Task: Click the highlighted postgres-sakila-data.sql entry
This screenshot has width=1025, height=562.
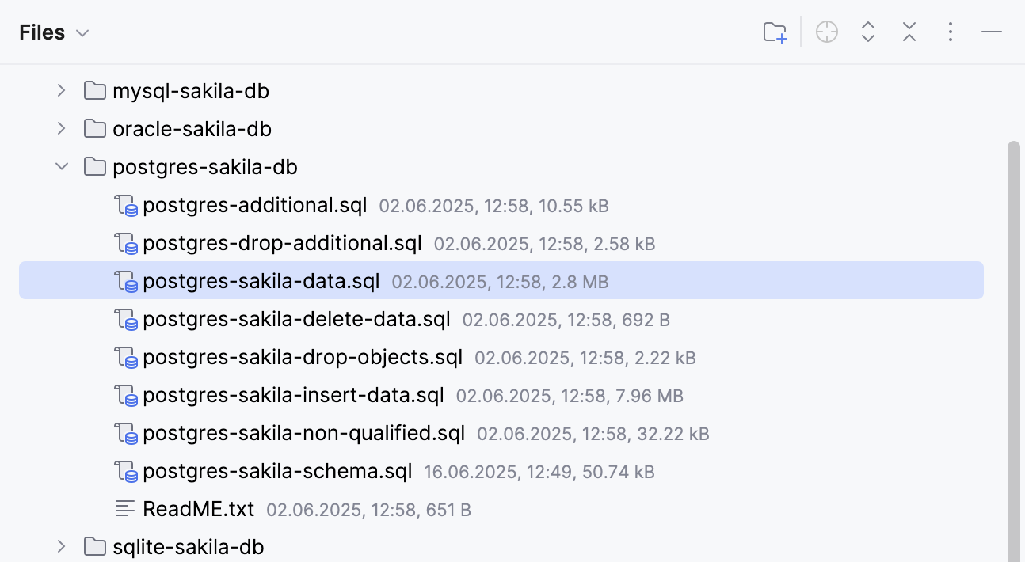Action: click(261, 281)
